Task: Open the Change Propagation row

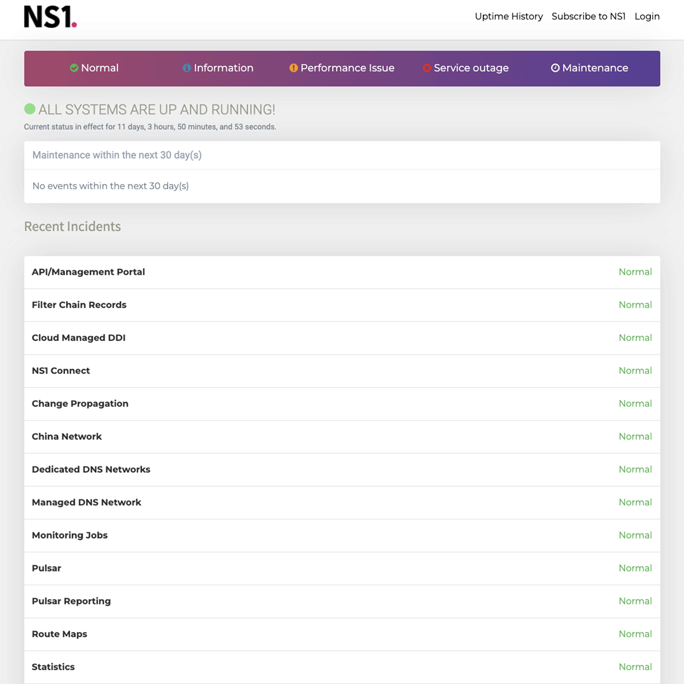Action: tap(342, 404)
